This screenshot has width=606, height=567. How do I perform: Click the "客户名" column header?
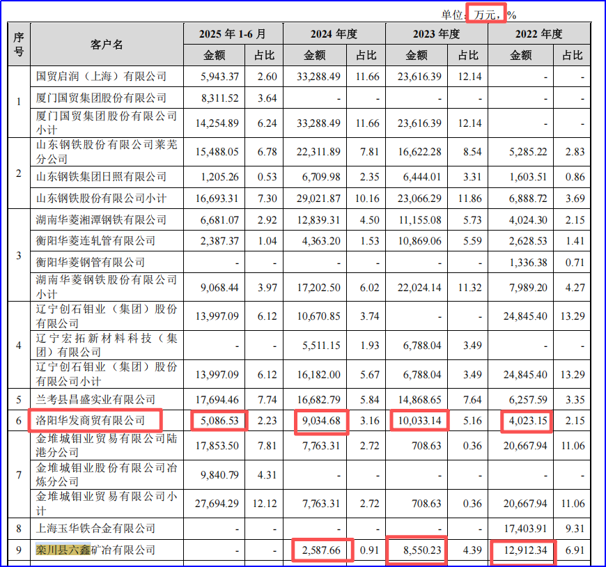(107, 45)
